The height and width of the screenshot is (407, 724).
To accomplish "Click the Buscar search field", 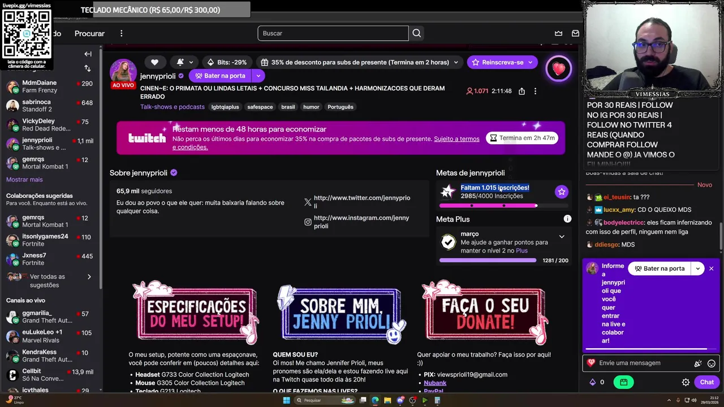I will coord(333,33).
